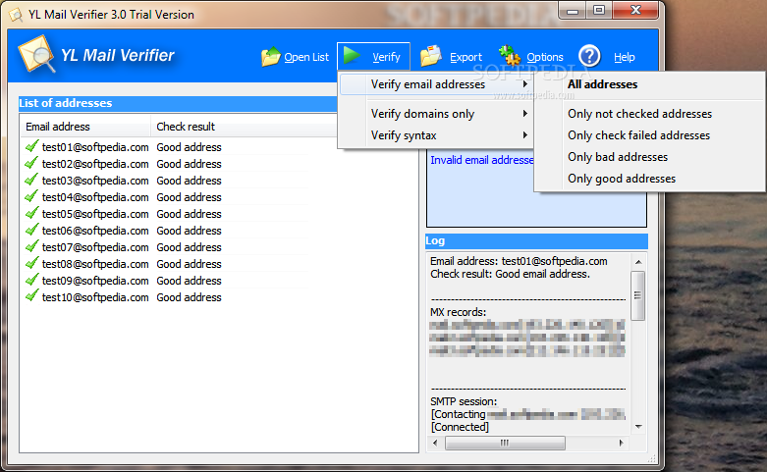Viewport: 767px width, 472px height.
Task: Select test09@softpedia.com address text
Action: 95,281
